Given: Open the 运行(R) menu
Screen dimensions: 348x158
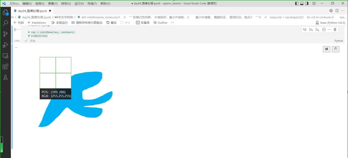Looking at the screenshot, I should click(79, 4).
